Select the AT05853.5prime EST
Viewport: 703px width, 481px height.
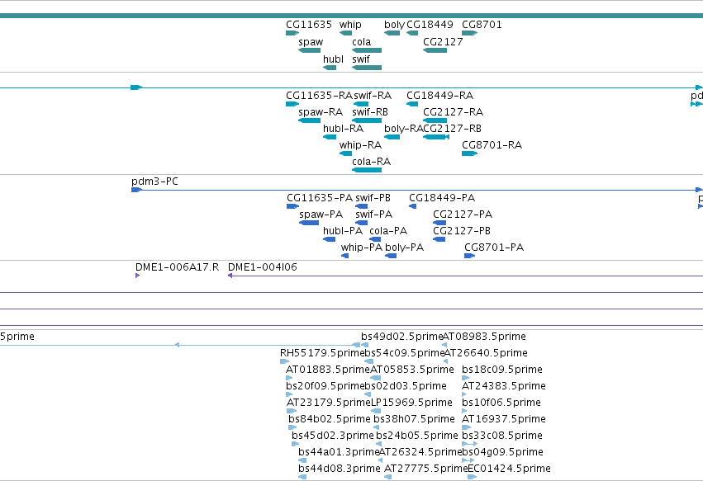[376, 378]
